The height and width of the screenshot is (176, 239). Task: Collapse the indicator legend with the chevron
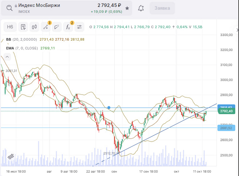tap(7, 57)
